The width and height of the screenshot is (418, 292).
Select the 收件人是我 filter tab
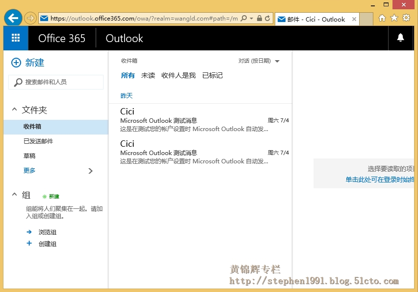click(x=179, y=75)
